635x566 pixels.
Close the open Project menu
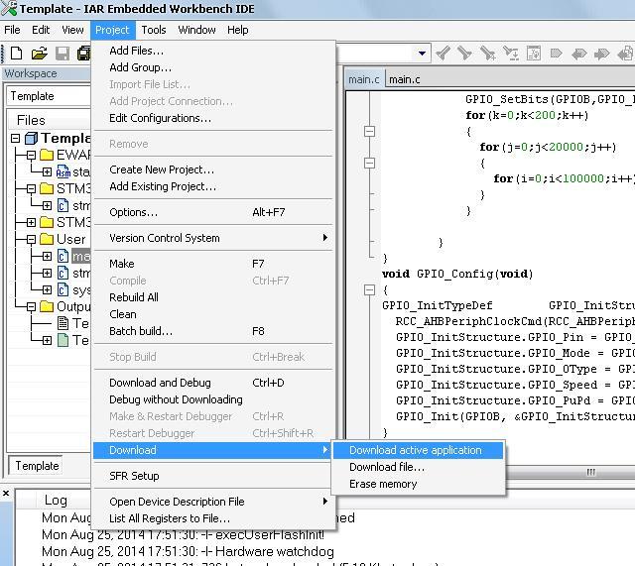[112, 30]
